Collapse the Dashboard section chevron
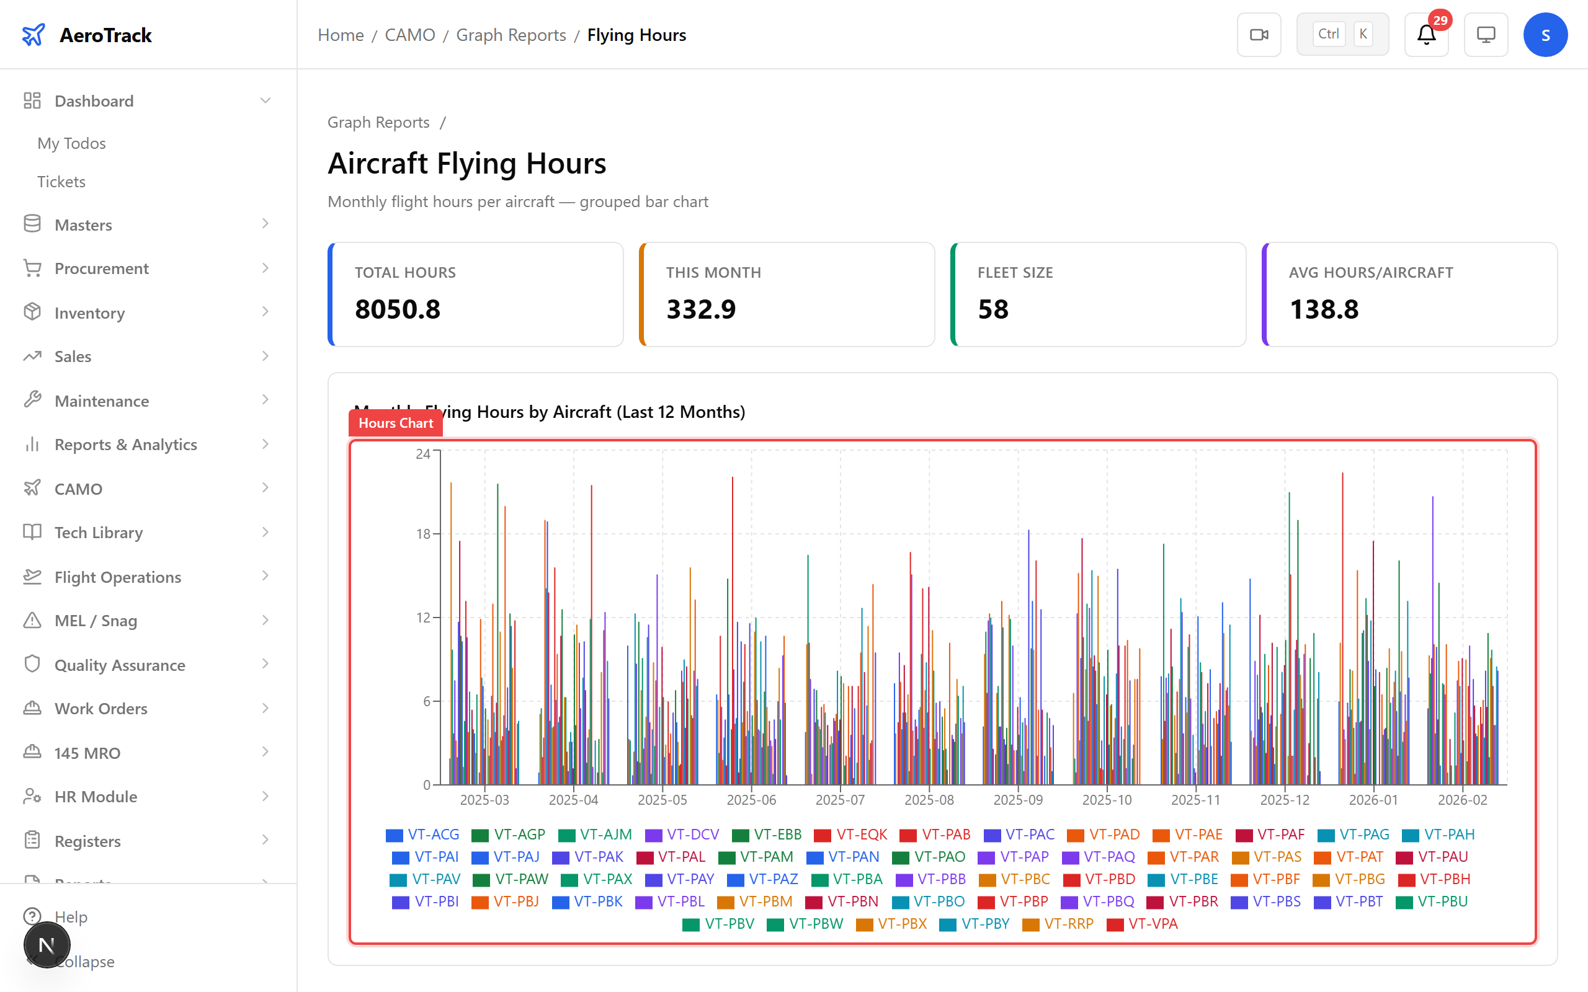The image size is (1588, 992). pos(265,100)
